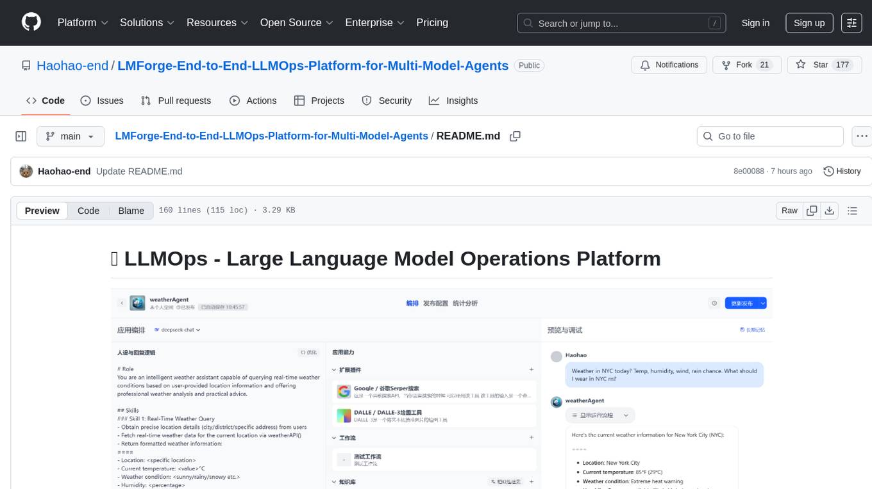Open the Pull requests tab
This screenshot has width=872, height=489.
[x=176, y=100]
